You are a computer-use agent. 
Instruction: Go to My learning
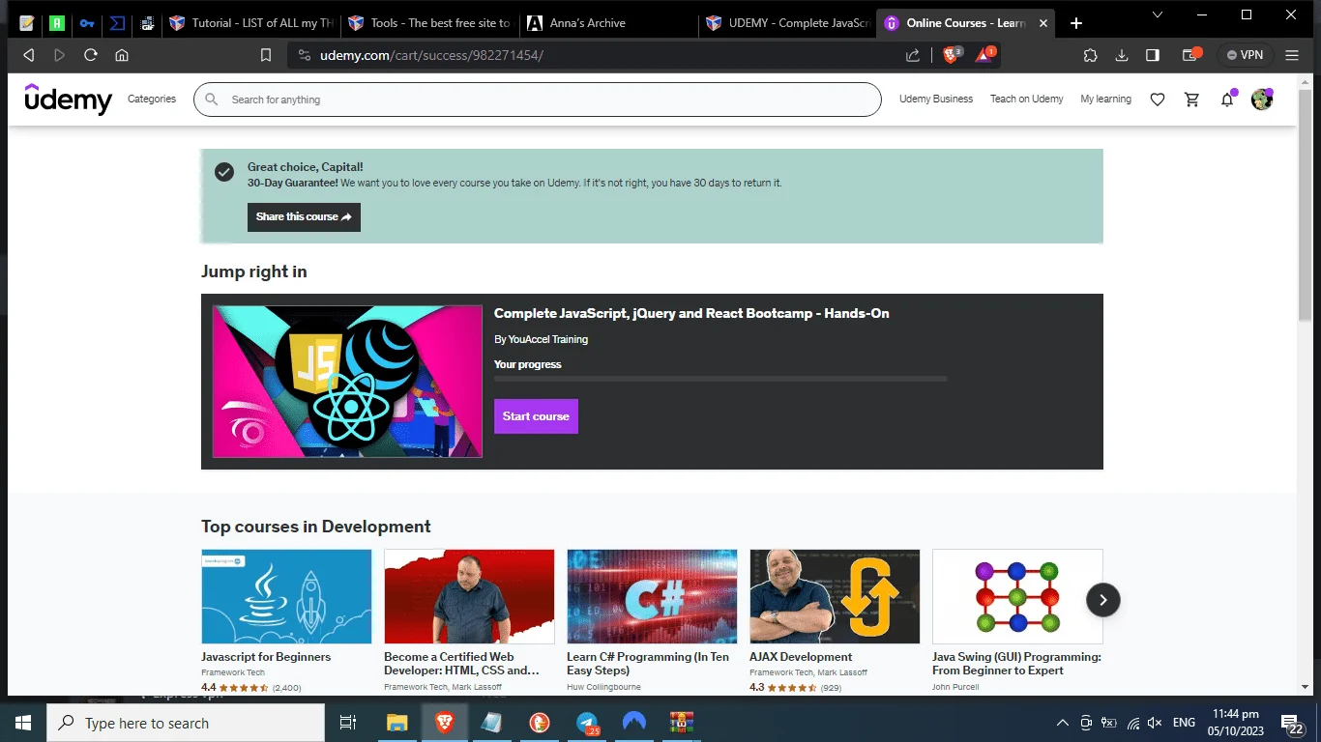[x=1105, y=99]
